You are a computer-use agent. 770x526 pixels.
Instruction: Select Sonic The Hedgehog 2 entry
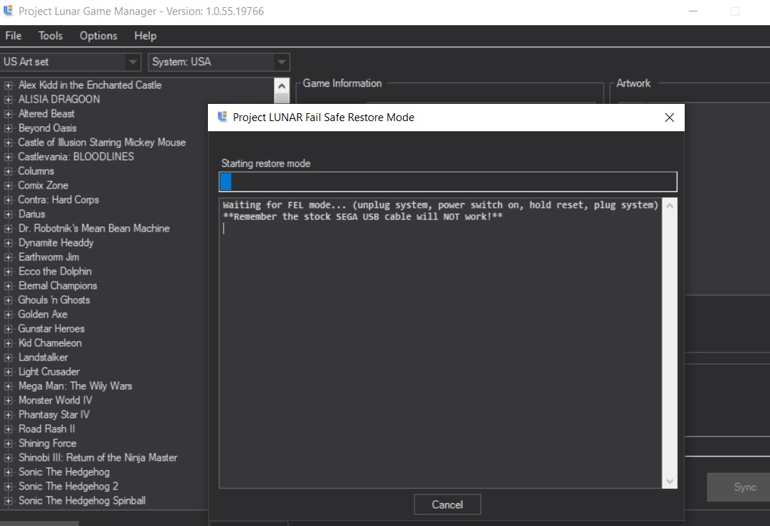click(x=68, y=486)
